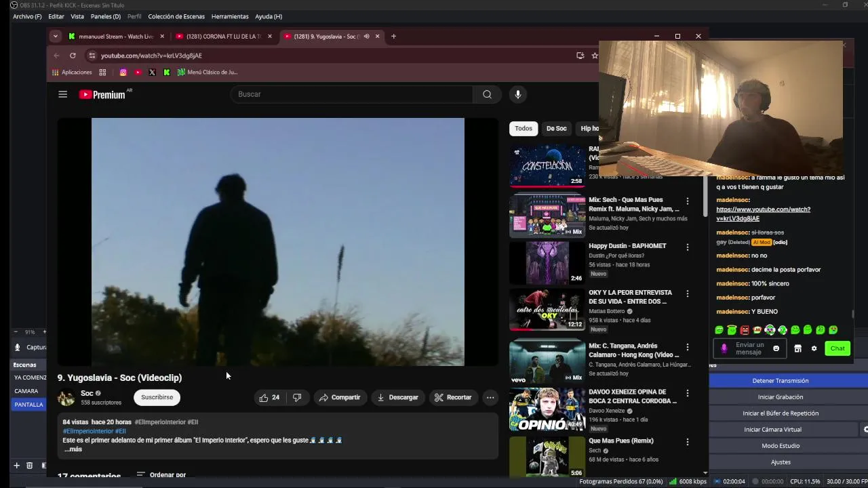Open options for DAVOO XENEIZE video
The height and width of the screenshot is (488, 868).
click(687, 393)
